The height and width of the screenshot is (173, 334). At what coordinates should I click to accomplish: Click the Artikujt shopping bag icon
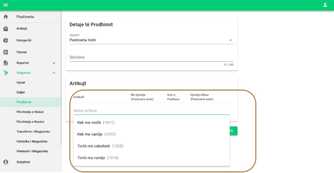click(6, 29)
